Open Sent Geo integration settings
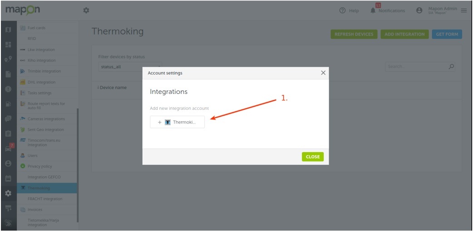The image size is (474, 232). (x=47, y=130)
